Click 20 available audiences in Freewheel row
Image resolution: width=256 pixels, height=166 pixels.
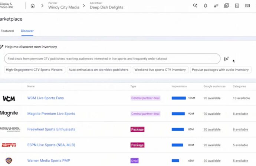(x=212, y=129)
